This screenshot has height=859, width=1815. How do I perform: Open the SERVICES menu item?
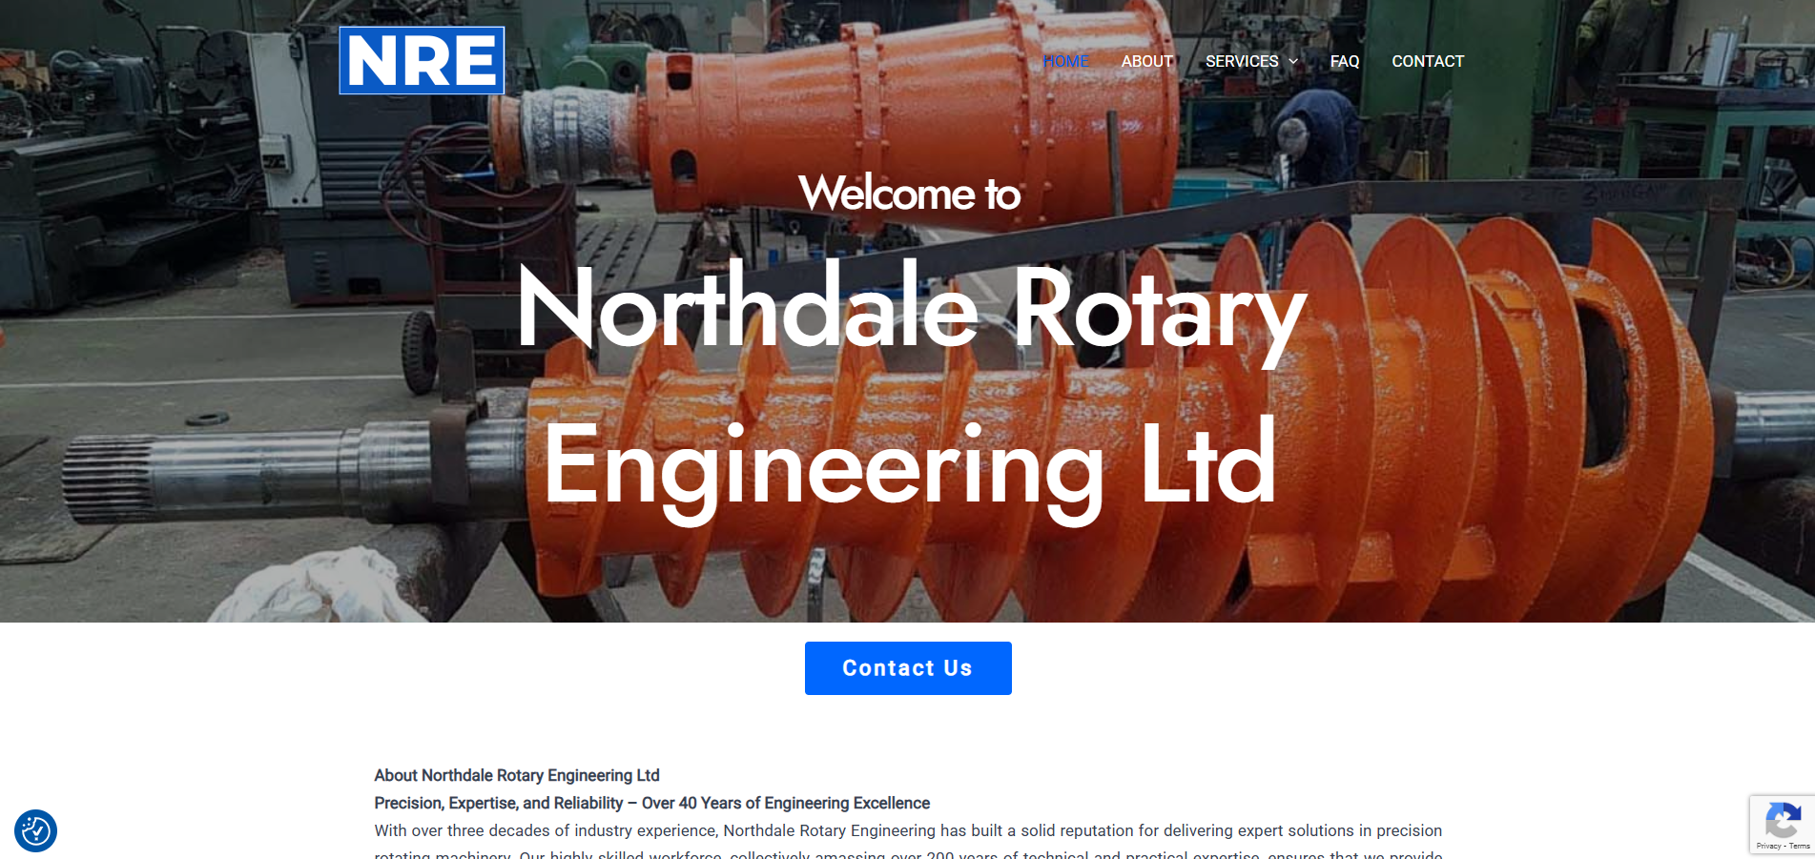pos(1242,61)
